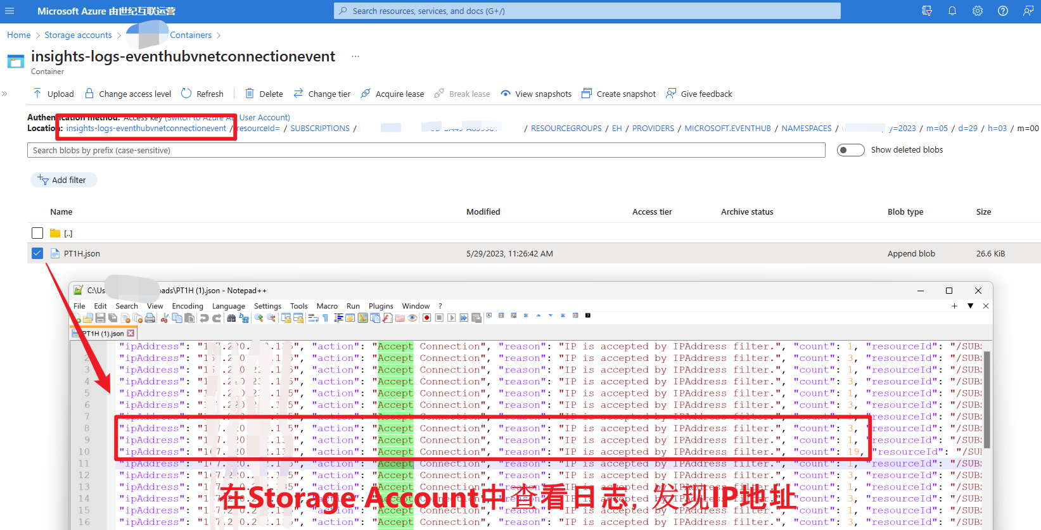
Task: Click the Print icon in Notepad++ toolbar
Action: pos(150,318)
